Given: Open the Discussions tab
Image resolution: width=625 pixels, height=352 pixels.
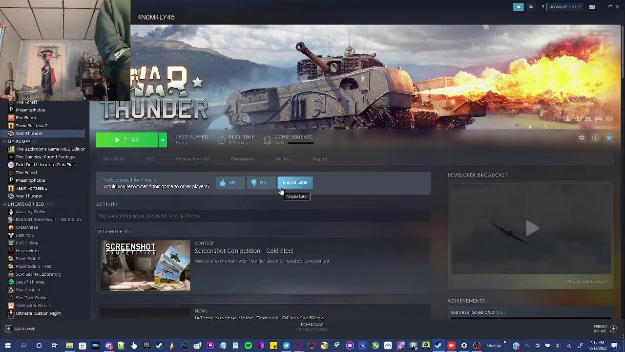Looking at the screenshot, I should 243,159.
